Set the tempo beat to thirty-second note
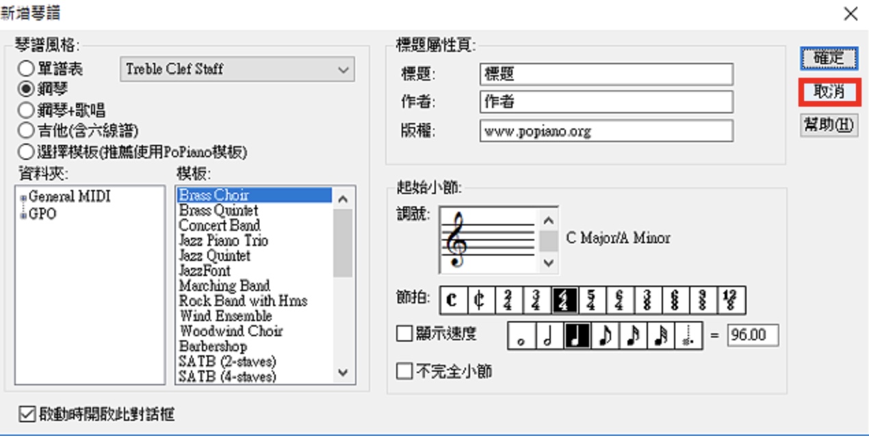This screenshot has height=440, width=869. tap(661, 335)
